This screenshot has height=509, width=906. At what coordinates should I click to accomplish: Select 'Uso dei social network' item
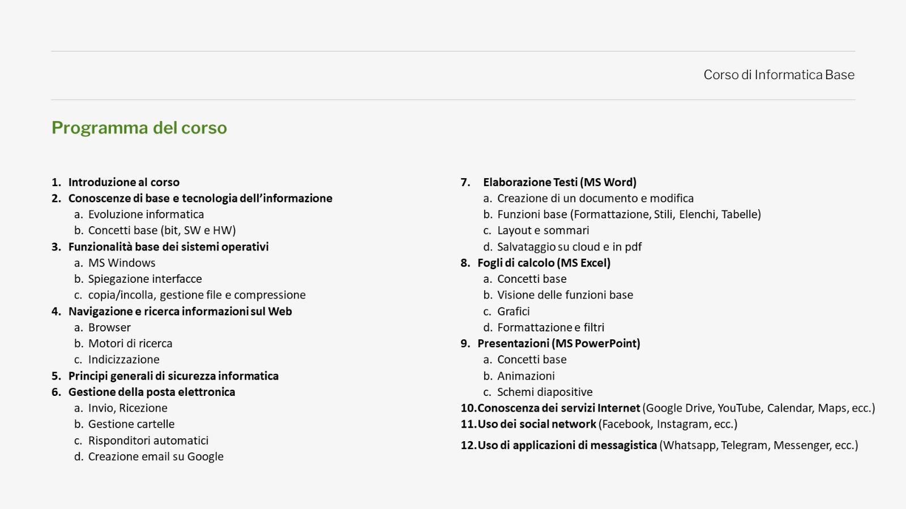[x=537, y=424]
